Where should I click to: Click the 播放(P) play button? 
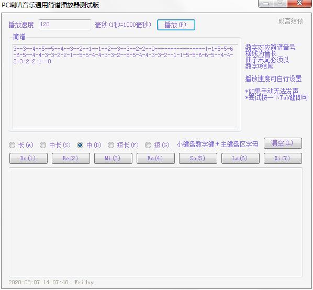tap(176, 25)
